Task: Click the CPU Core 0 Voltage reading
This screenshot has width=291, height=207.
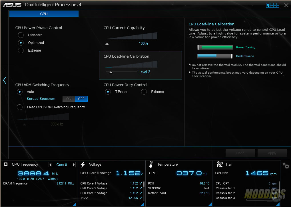Action: point(129,173)
